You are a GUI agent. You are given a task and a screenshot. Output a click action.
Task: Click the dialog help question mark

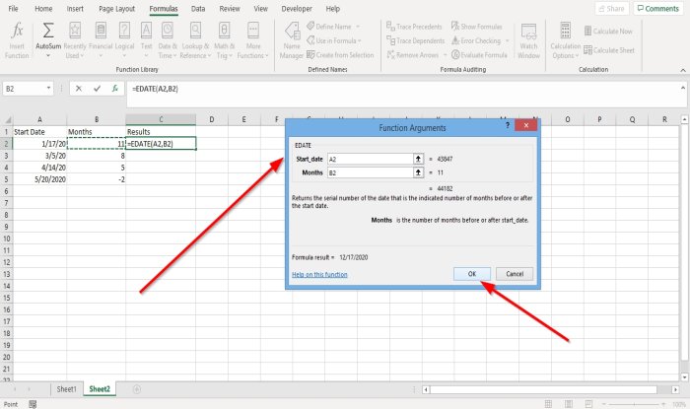pyautogui.click(x=508, y=125)
